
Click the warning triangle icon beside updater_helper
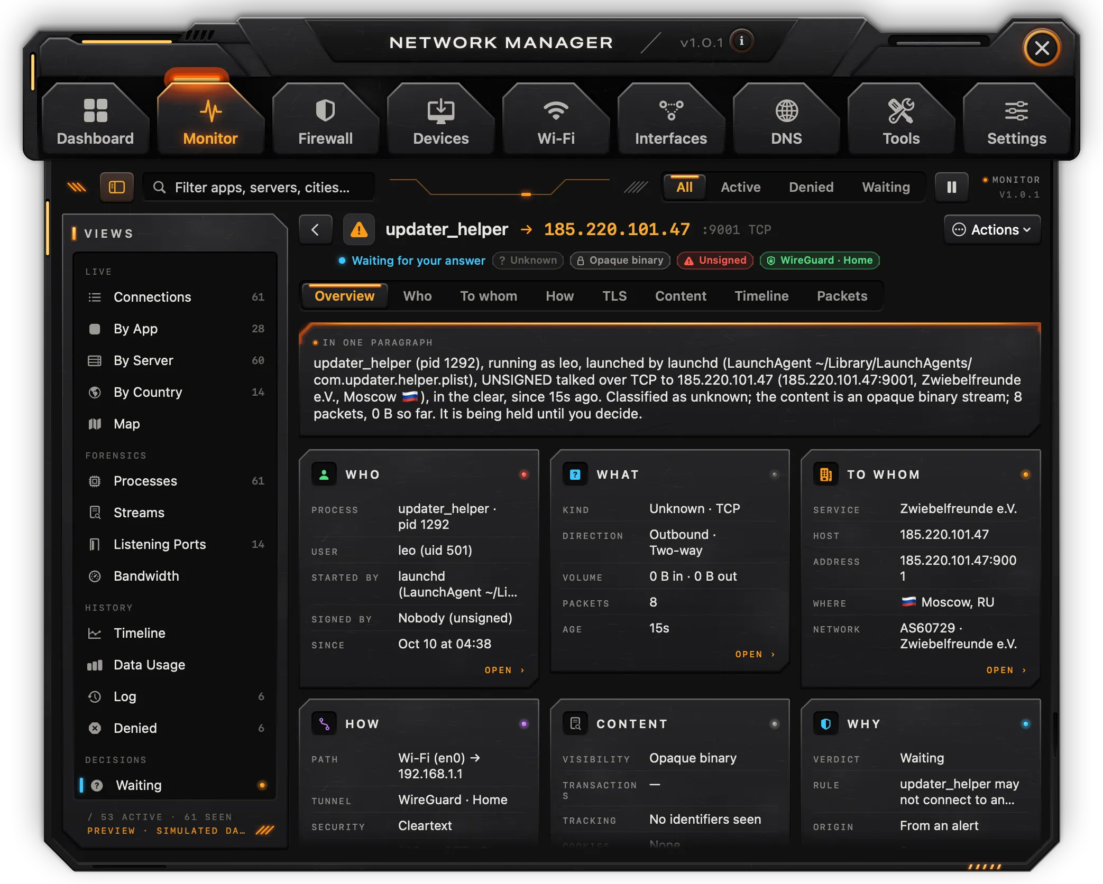(x=359, y=230)
